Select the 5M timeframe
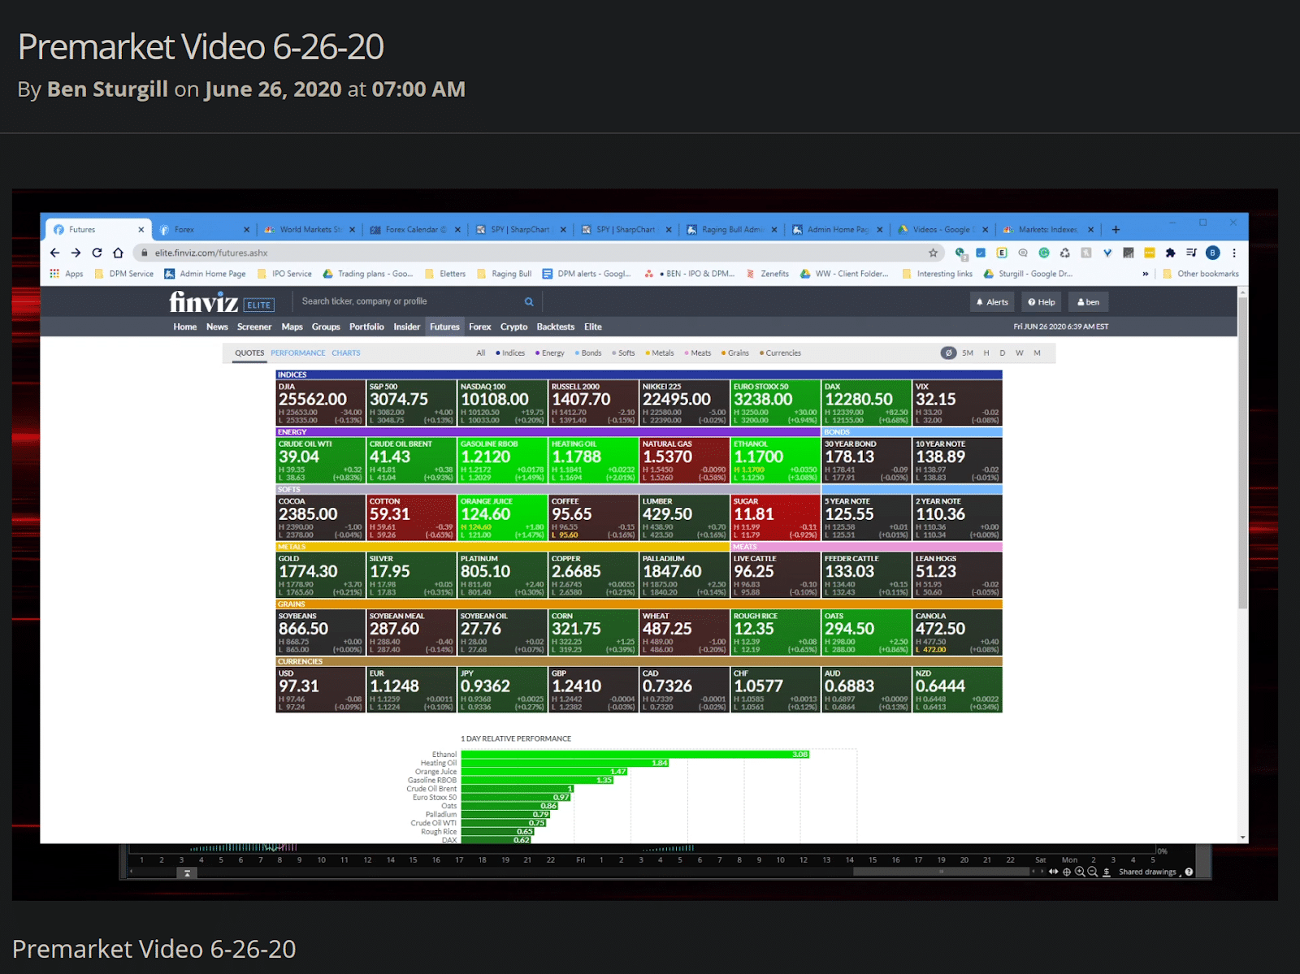 pyautogui.click(x=968, y=353)
